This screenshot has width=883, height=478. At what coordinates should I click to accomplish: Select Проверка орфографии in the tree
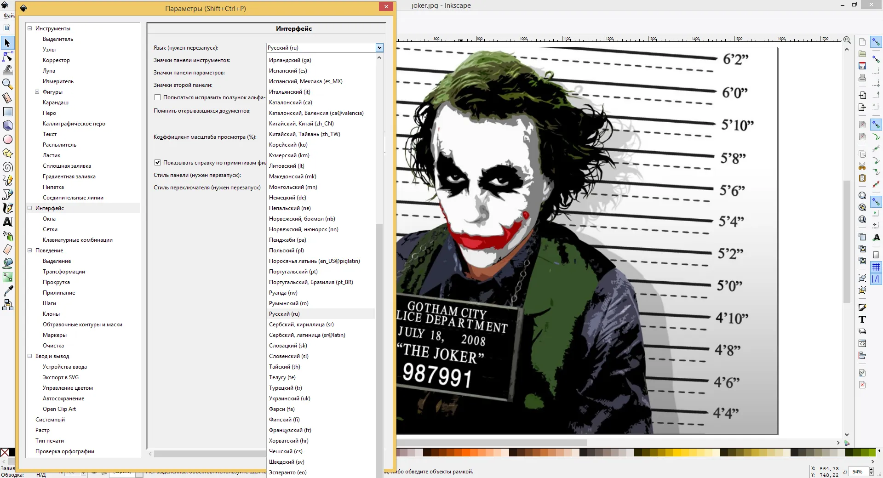[65, 451]
